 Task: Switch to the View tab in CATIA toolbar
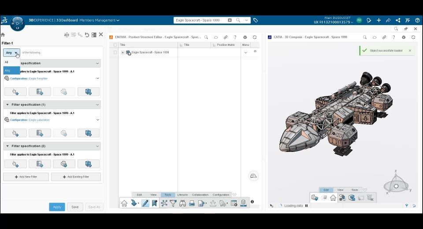coord(340,190)
